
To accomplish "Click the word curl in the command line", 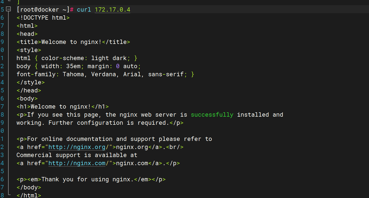I will 84,10.
